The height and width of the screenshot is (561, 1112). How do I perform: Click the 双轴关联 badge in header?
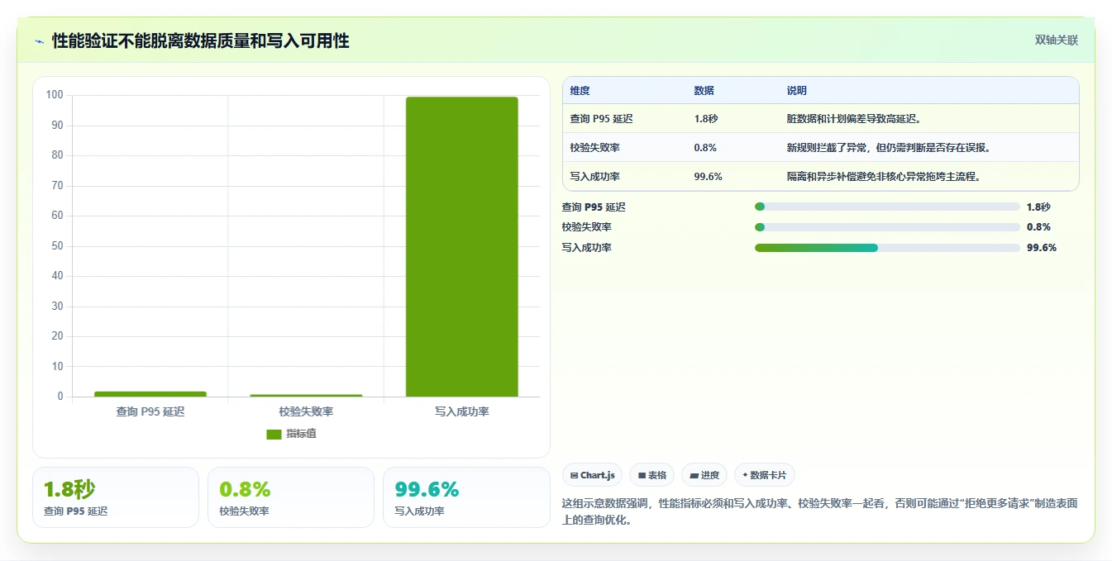(1056, 40)
